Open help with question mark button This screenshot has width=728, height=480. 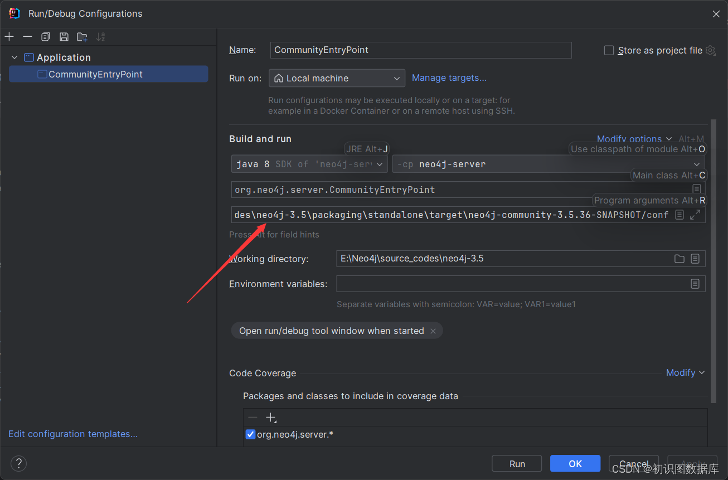click(x=18, y=463)
